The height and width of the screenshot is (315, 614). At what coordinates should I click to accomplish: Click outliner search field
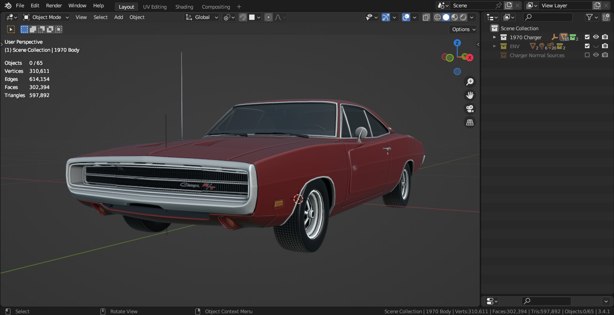[548, 17]
